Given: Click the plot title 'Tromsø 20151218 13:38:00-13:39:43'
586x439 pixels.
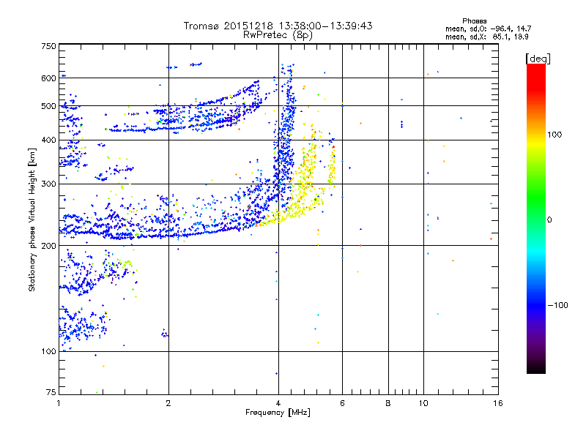Looking at the screenshot, I should pos(278,26).
